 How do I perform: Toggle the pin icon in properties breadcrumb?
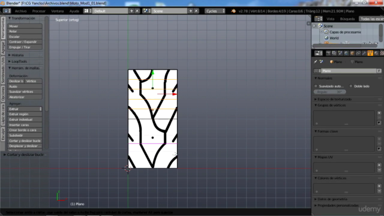point(316,62)
